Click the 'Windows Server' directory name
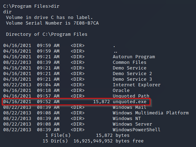Screen dimensions: 196x147 tap(132, 124)
